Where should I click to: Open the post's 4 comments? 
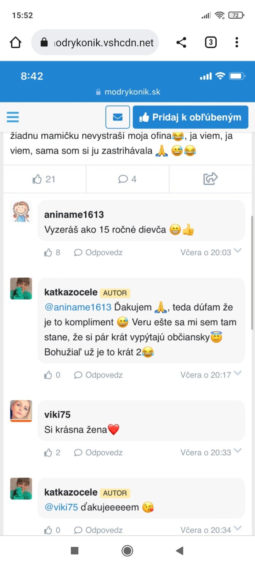(x=127, y=179)
